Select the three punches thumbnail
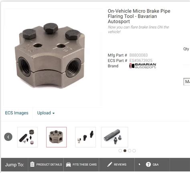 [x=85, y=137]
